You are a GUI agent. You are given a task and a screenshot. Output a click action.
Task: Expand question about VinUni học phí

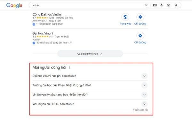(90, 76)
